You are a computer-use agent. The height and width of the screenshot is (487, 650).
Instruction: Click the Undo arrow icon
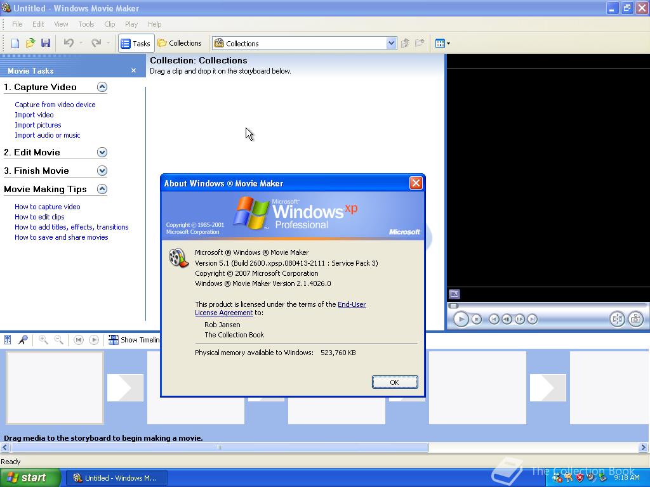click(x=69, y=43)
